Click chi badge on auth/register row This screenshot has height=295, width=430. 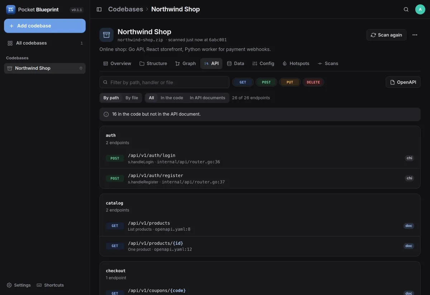(x=409, y=178)
